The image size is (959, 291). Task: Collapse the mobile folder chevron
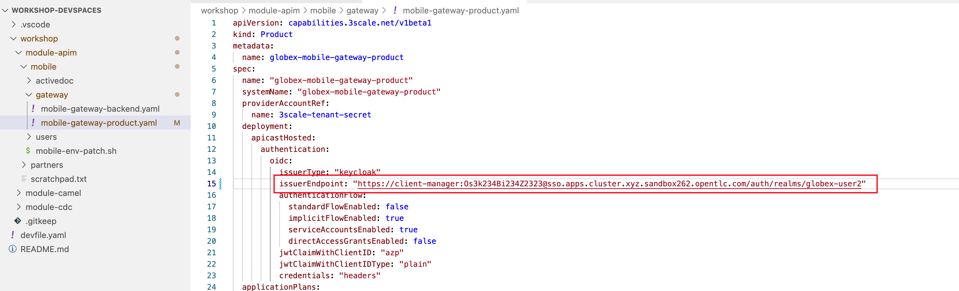click(24, 67)
